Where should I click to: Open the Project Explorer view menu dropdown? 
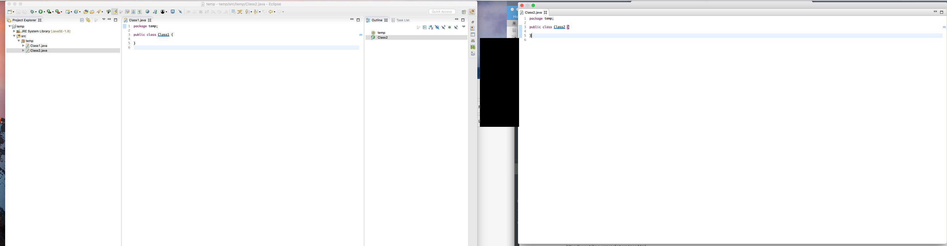pos(104,20)
